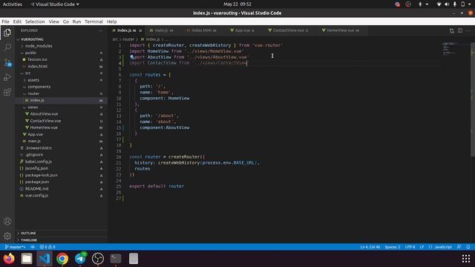Collapse the src folder
This screenshot has width=475, height=267.
point(28,73)
